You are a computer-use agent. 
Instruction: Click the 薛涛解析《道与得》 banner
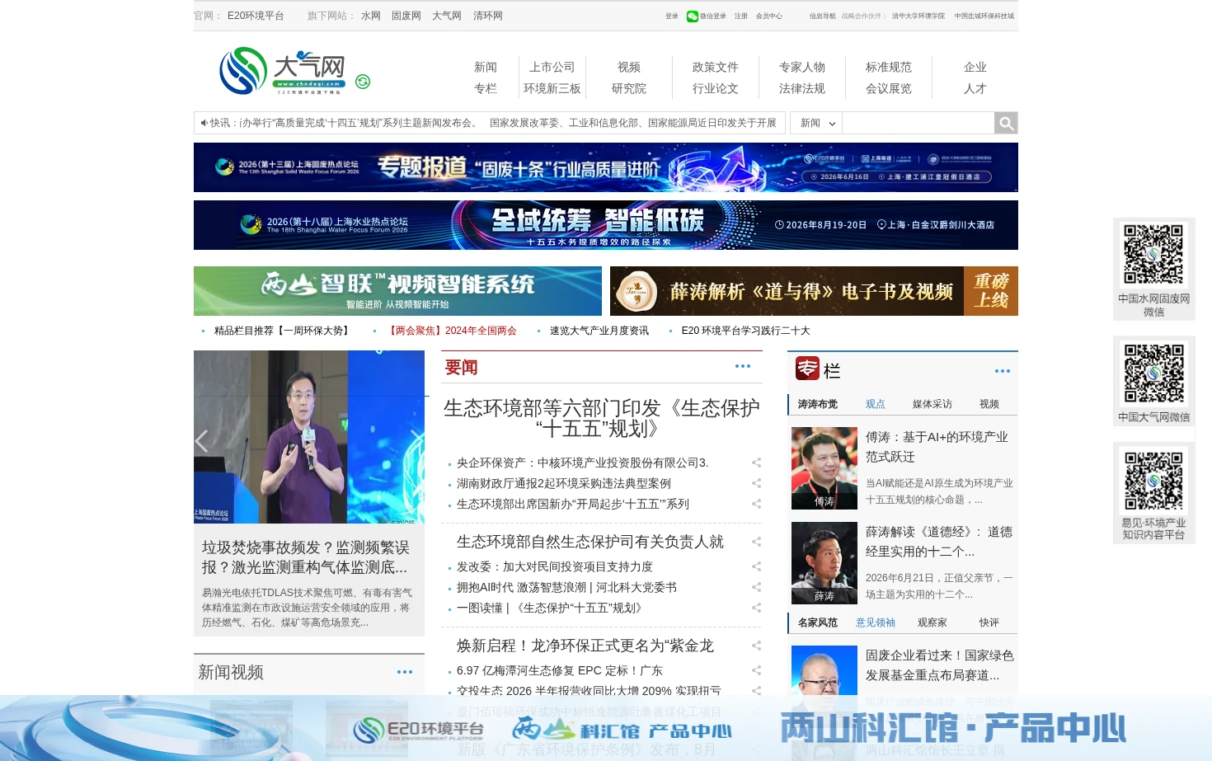(814, 291)
